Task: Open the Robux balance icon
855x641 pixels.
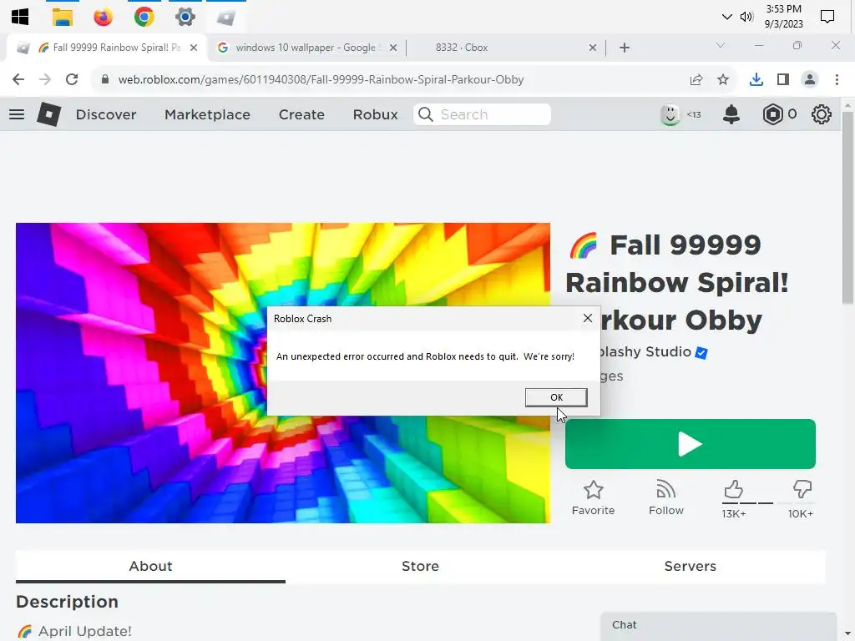Action: 772,114
